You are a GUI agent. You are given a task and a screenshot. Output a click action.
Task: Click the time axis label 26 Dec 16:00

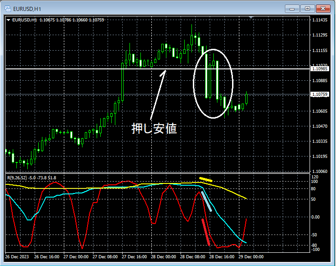47,257
